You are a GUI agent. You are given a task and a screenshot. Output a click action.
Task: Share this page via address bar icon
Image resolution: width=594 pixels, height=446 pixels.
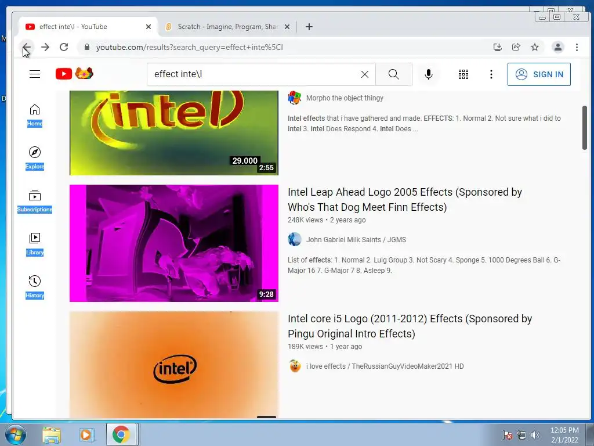pyautogui.click(x=516, y=48)
